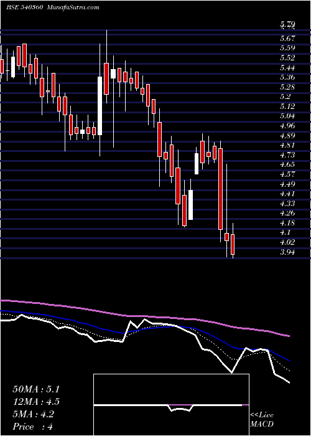Click the 4.81 price axis label

coord(287,145)
